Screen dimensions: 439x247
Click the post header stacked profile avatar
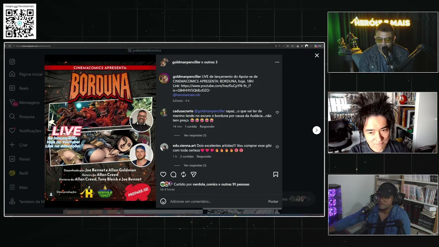click(x=164, y=62)
